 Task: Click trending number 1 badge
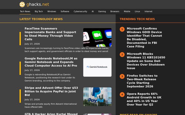122,29
